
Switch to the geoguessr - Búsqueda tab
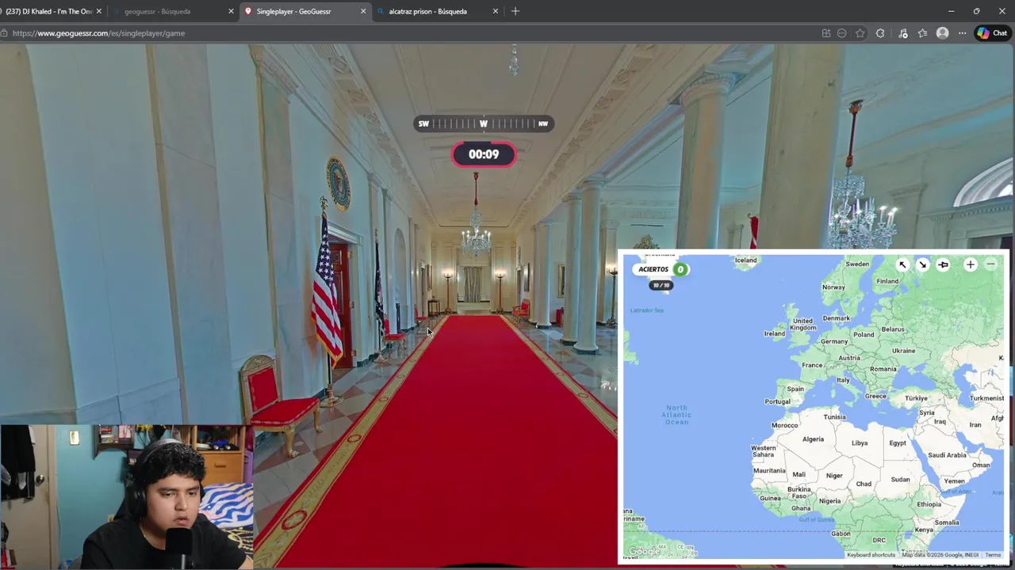157,11
